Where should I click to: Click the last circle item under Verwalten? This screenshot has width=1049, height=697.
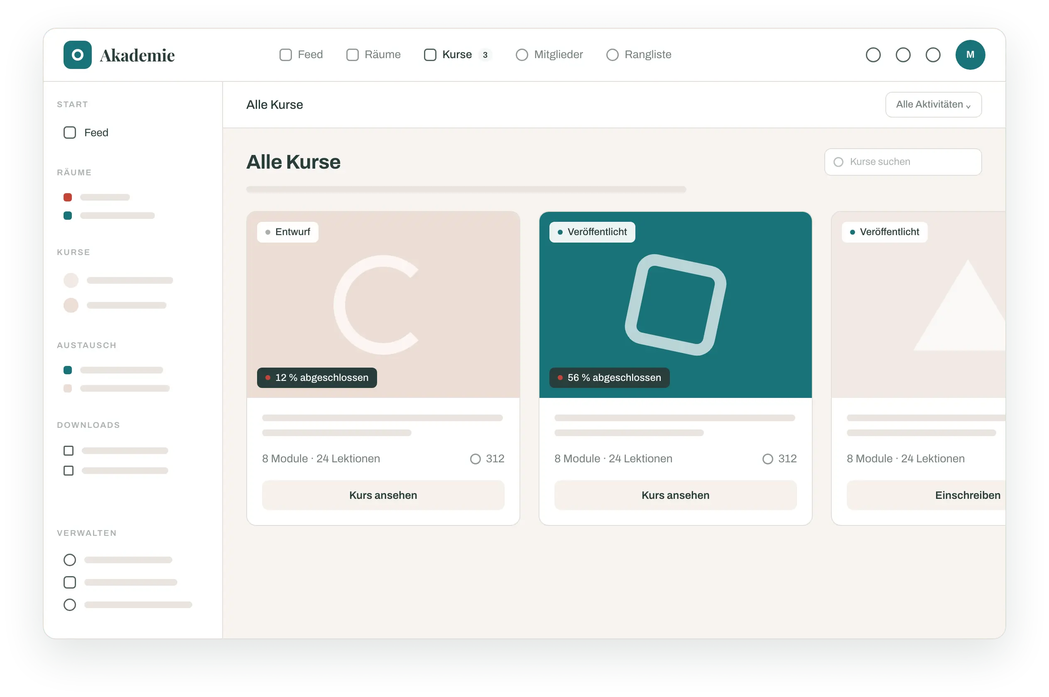point(127,604)
